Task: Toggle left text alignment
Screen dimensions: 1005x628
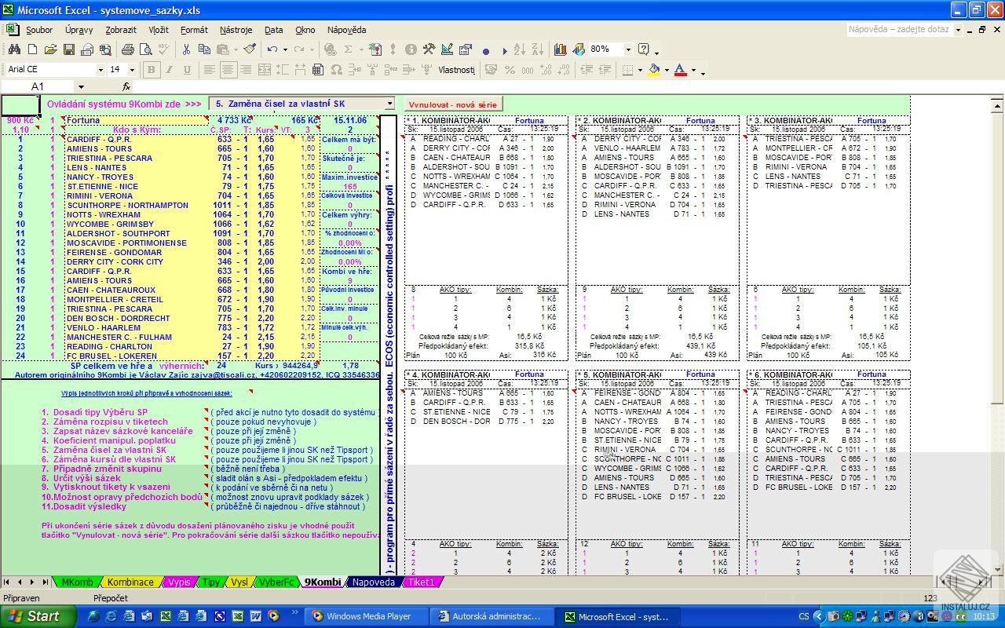Action: coord(210,70)
